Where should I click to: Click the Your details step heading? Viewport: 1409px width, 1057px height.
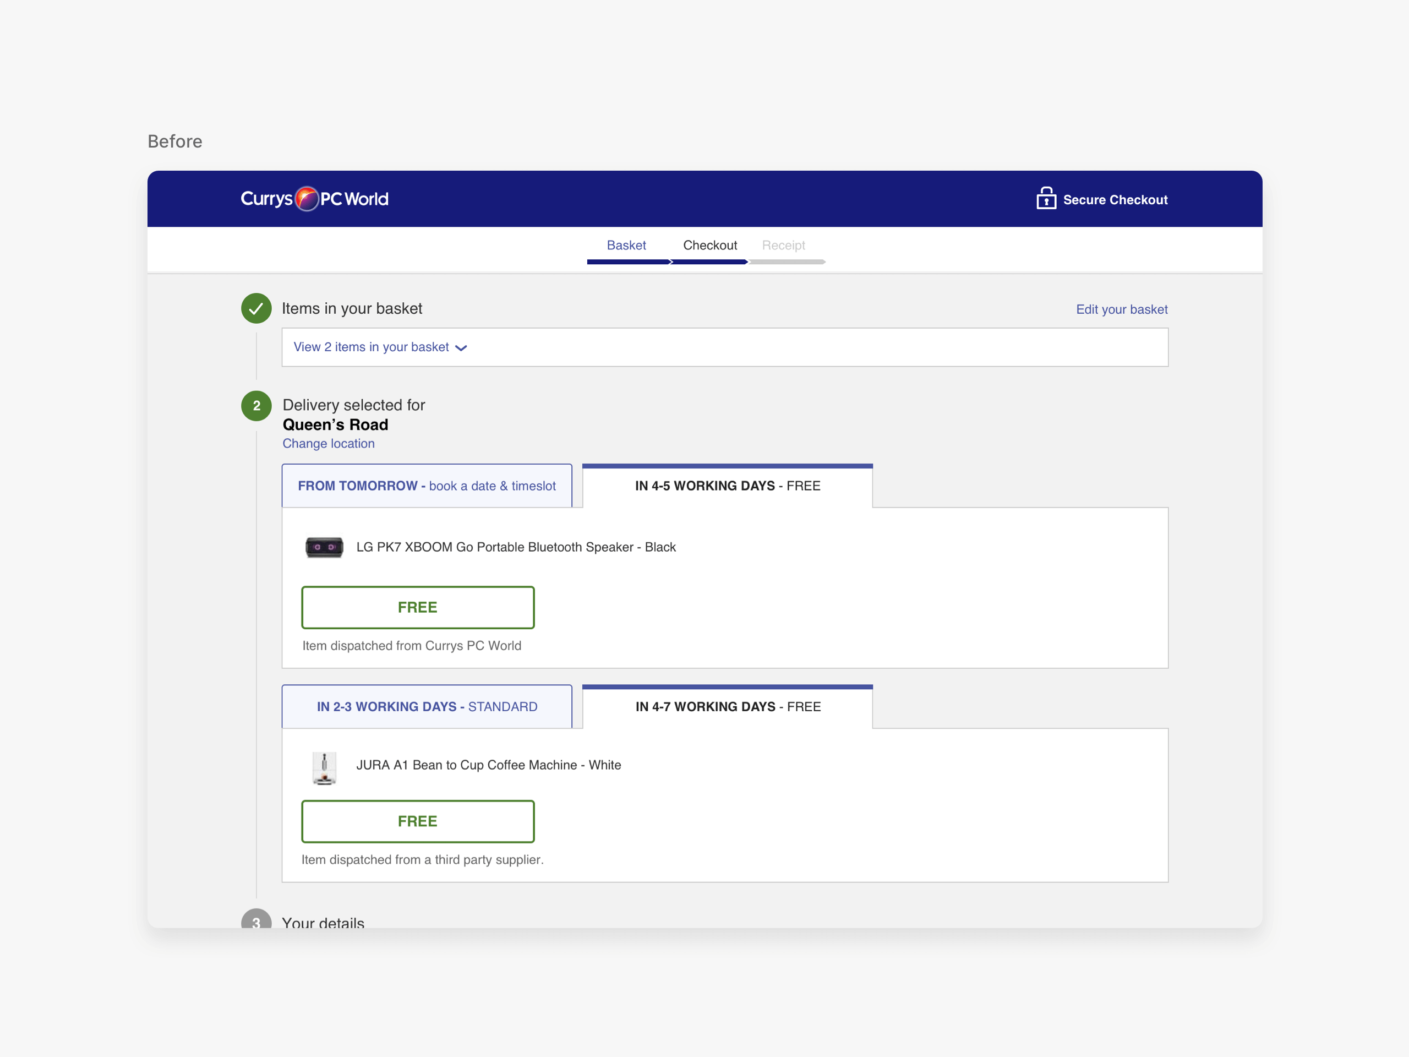323,923
